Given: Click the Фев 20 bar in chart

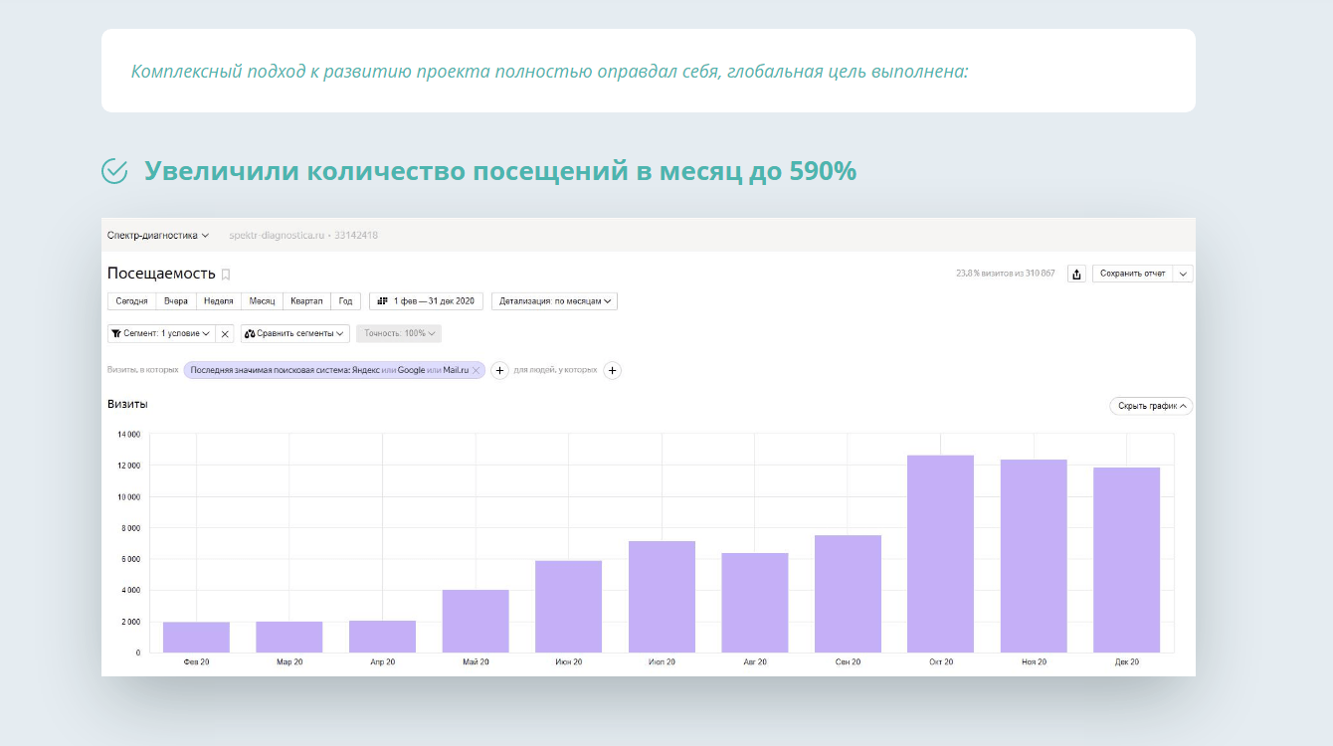Looking at the screenshot, I should [x=196, y=637].
